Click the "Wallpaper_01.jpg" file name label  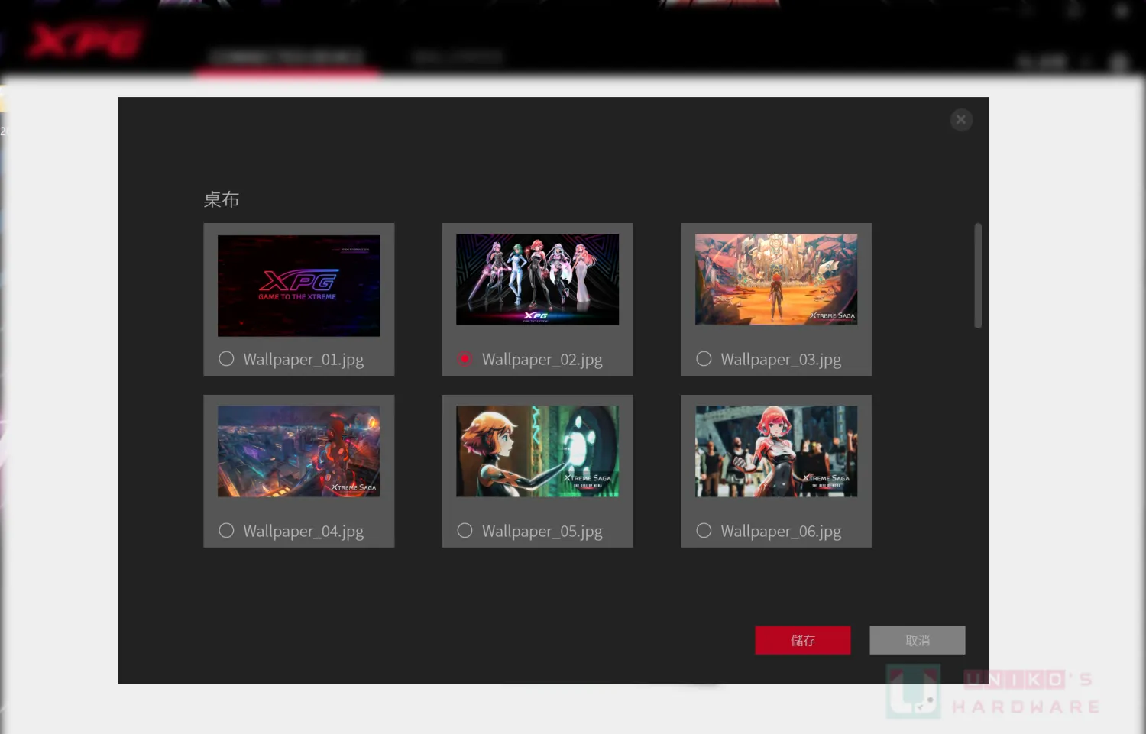303,360
